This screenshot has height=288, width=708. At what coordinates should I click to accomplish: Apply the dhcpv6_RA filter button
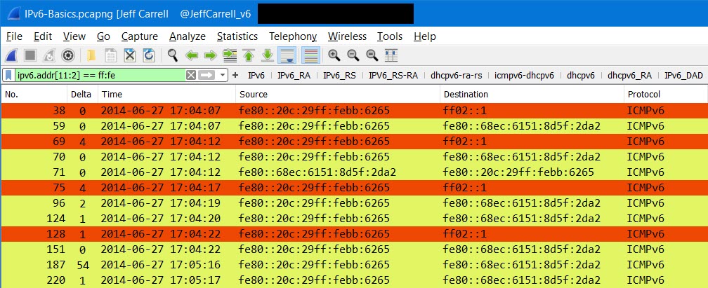(x=629, y=75)
